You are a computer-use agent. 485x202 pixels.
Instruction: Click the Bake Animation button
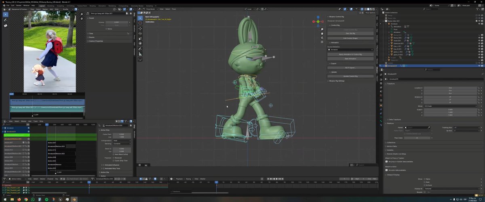pyautogui.click(x=350, y=59)
